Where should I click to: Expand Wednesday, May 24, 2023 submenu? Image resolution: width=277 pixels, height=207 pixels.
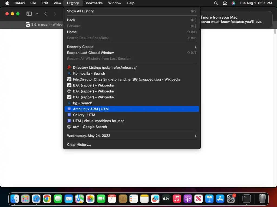tap(132, 136)
